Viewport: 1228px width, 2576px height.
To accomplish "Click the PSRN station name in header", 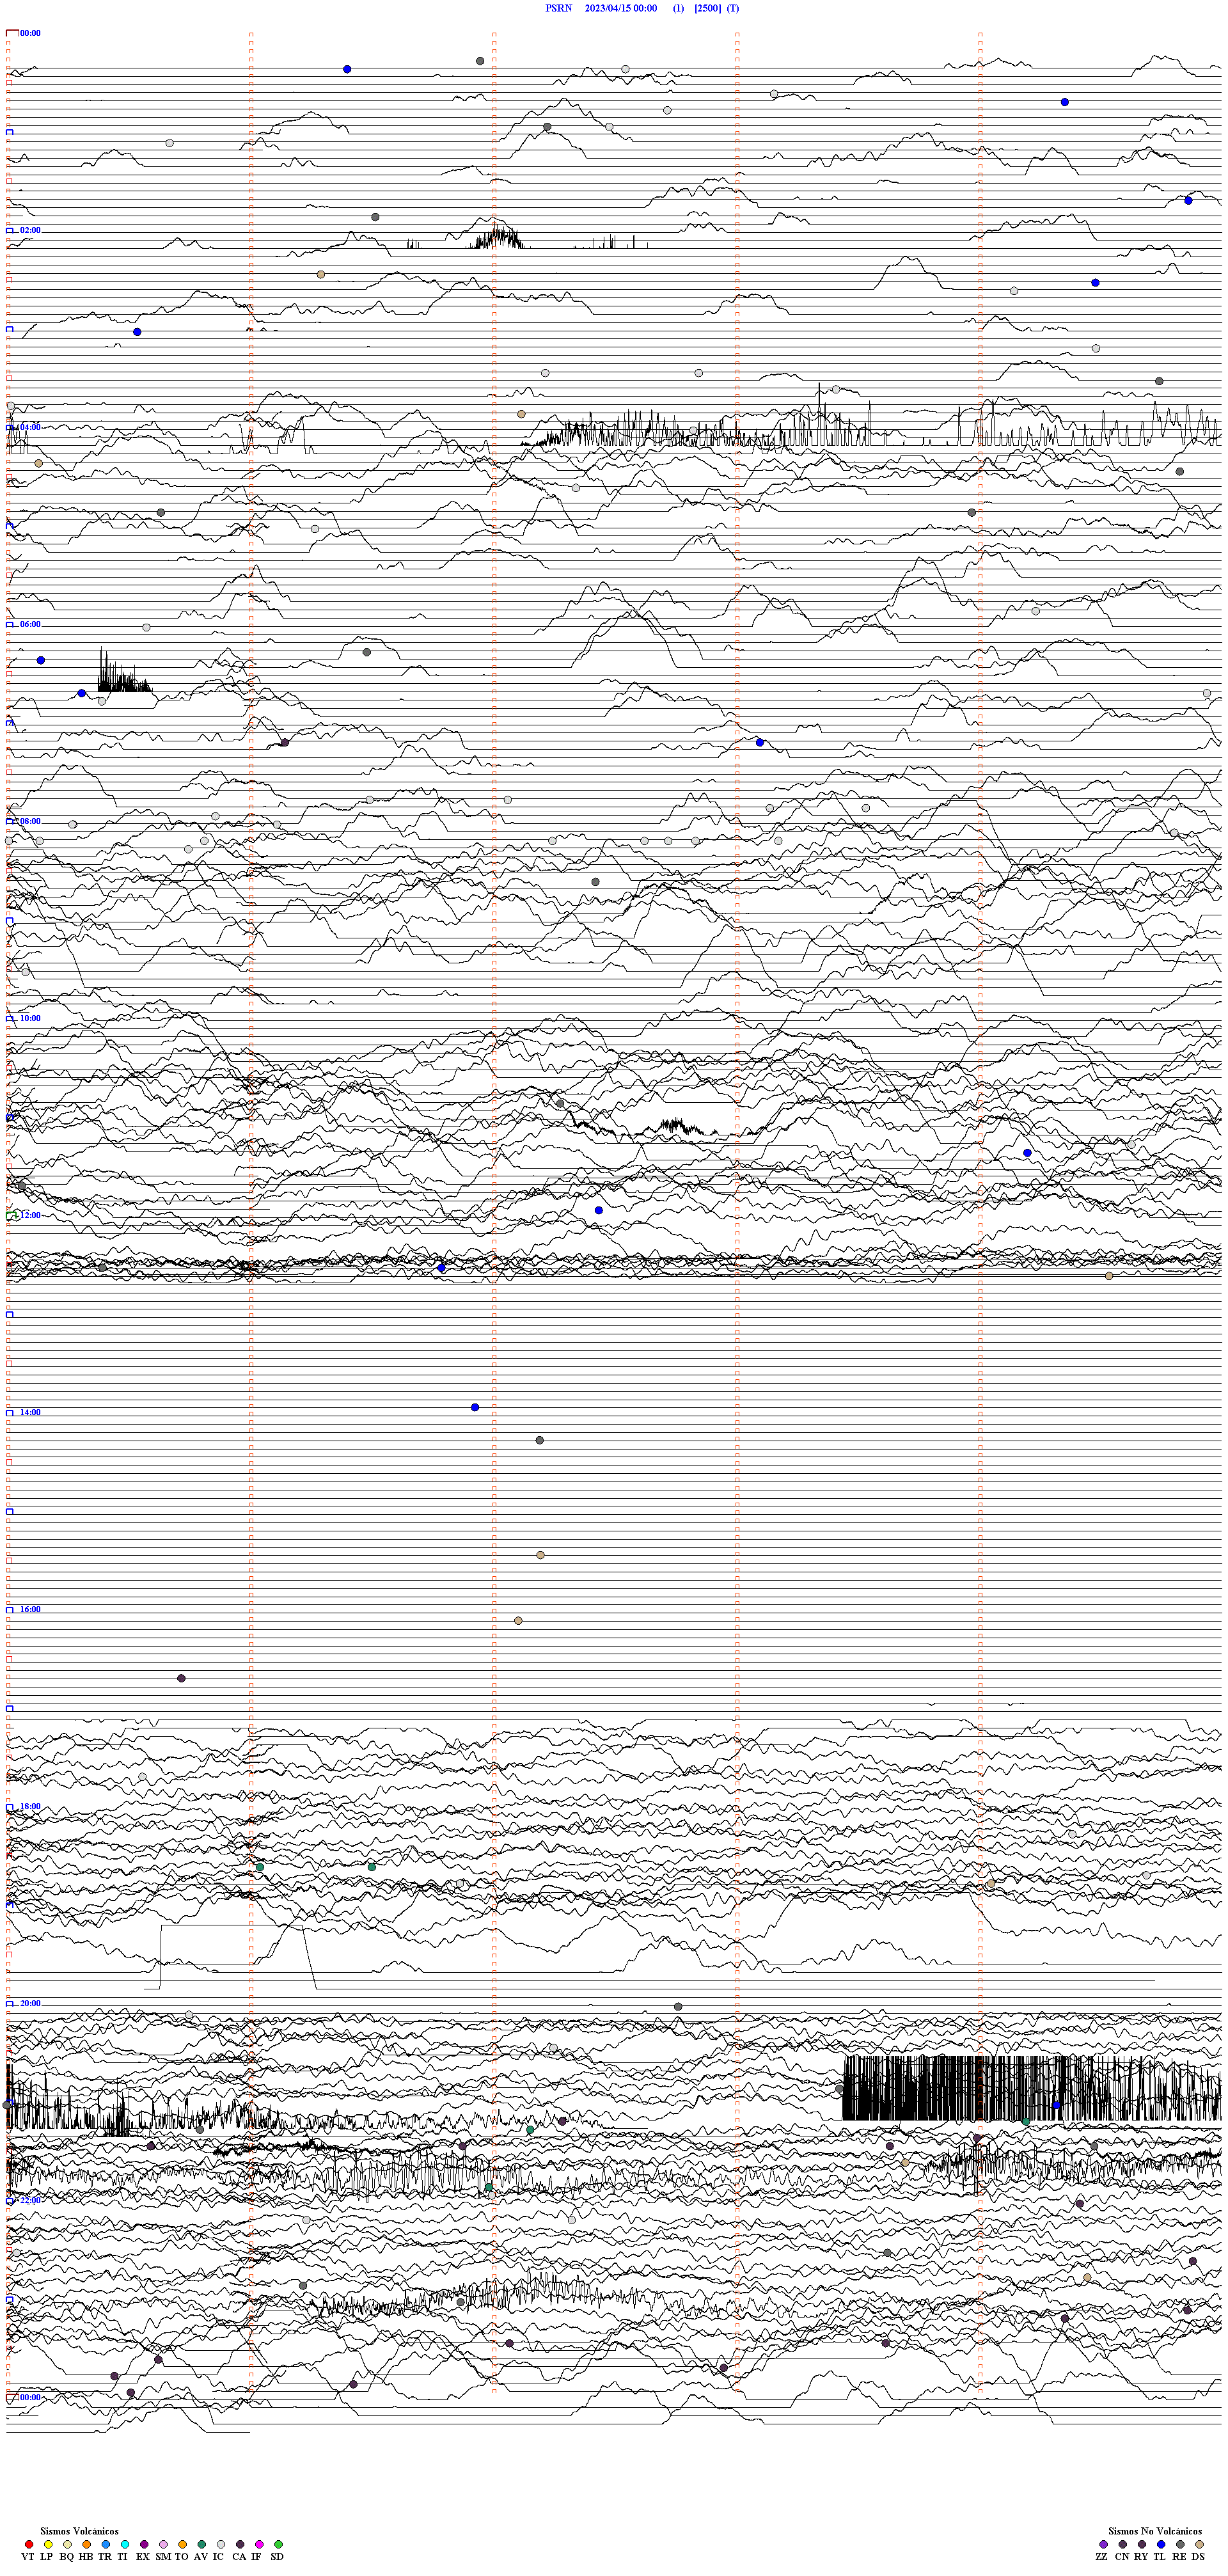I will pyautogui.click(x=559, y=8).
